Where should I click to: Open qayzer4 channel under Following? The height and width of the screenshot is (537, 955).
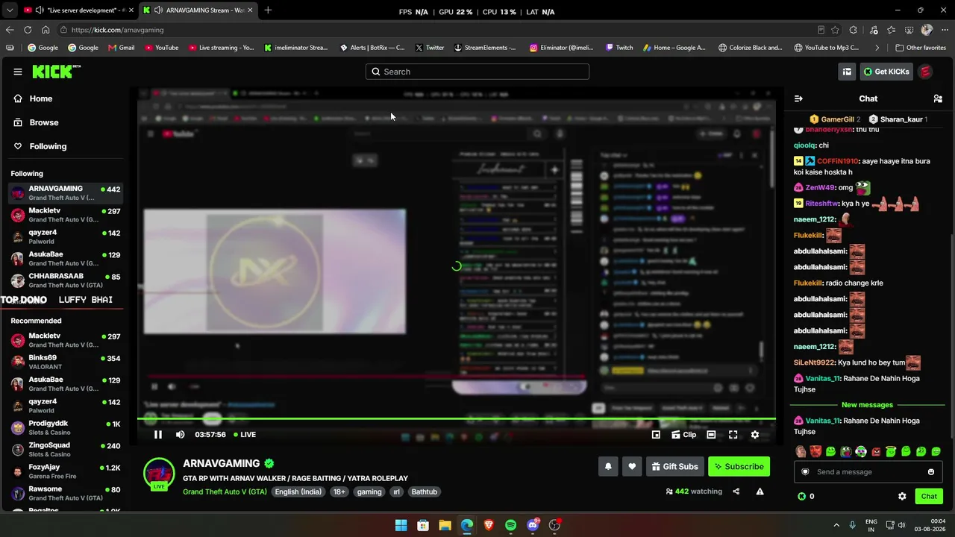click(66, 236)
